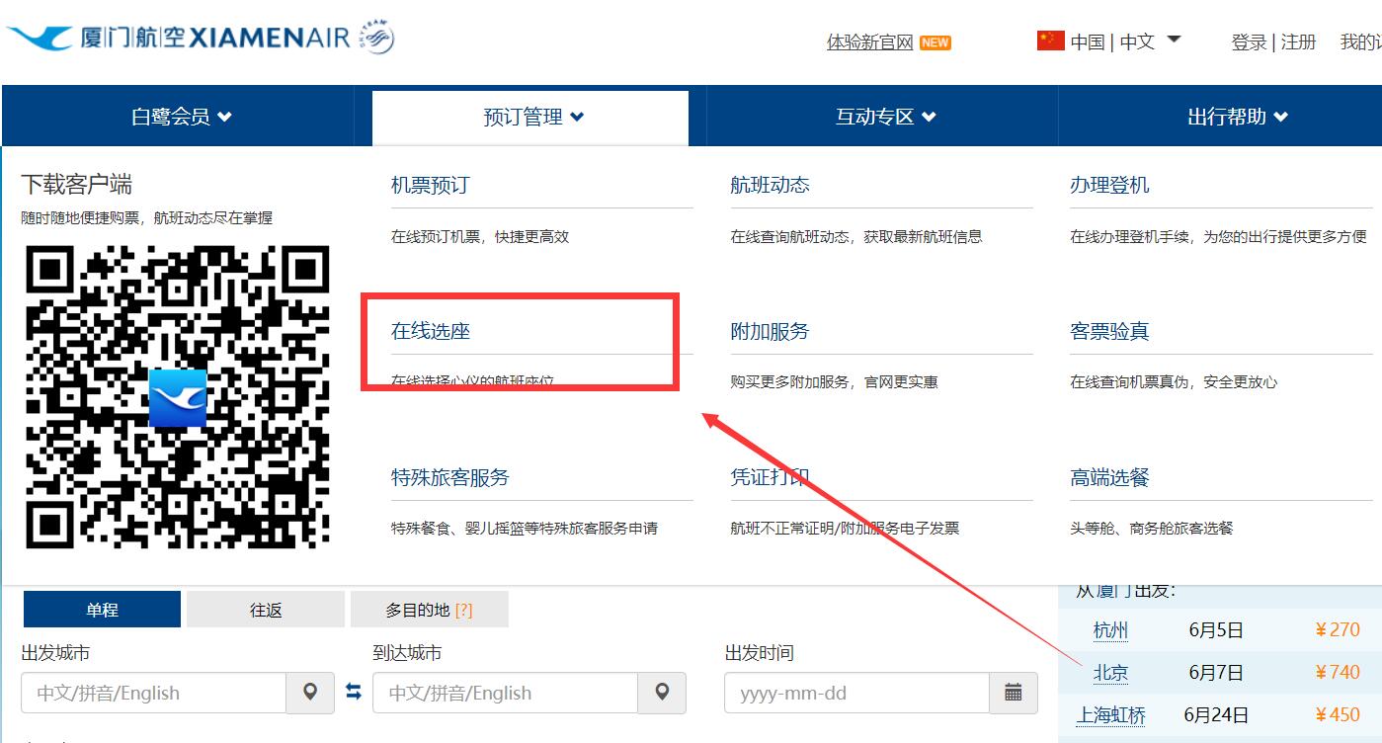Expand the 白鹭会员 menu
This screenshot has height=743, width=1382.
tap(181, 117)
